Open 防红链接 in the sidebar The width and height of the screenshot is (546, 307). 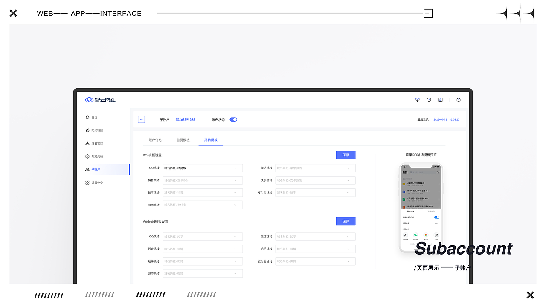click(x=94, y=130)
